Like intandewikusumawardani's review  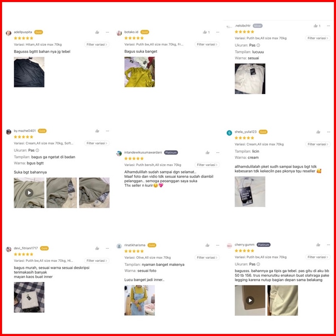coord(207,153)
